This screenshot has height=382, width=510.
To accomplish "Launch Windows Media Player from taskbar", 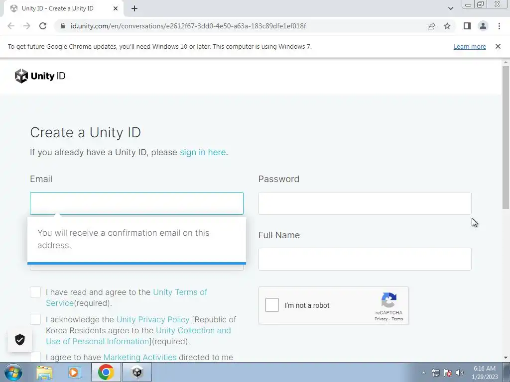I will coord(74,372).
